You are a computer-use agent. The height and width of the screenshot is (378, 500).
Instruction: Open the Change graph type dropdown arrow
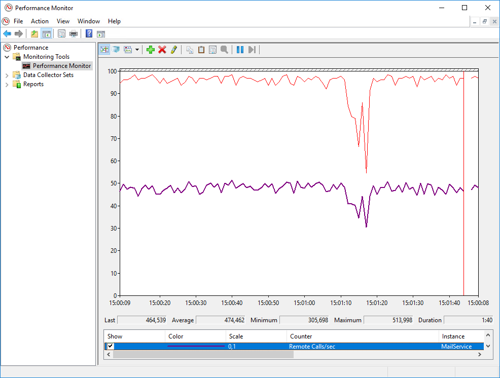137,50
